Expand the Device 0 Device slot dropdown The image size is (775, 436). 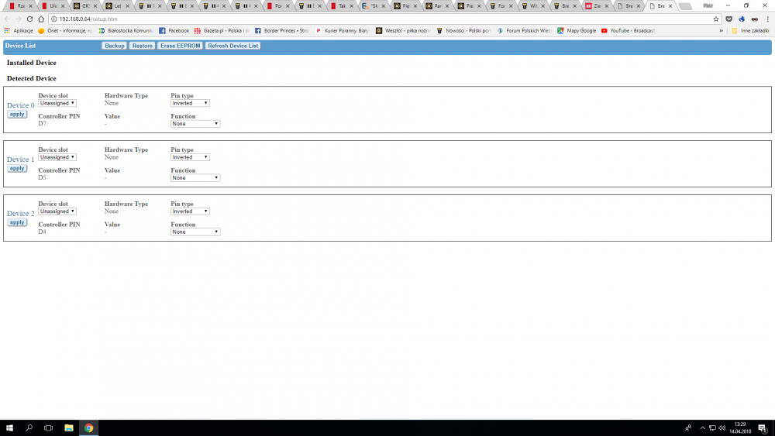[x=57, y=103]
